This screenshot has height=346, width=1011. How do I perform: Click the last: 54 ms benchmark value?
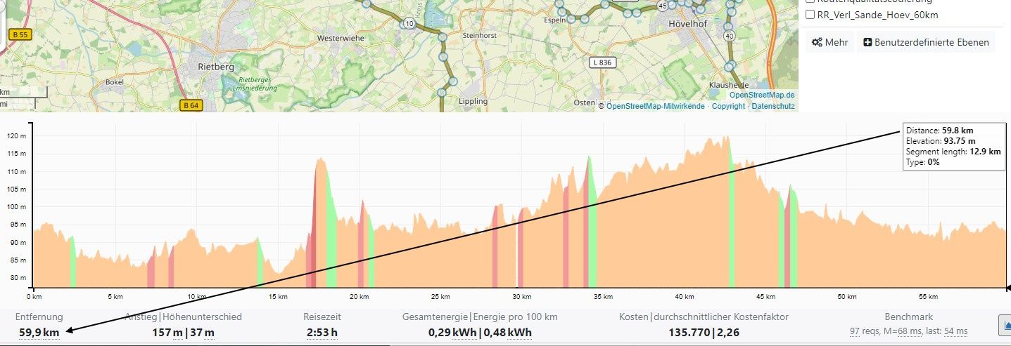coord(946,331)
